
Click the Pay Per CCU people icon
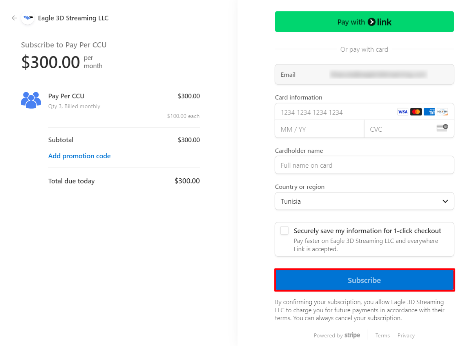point(31,100)
